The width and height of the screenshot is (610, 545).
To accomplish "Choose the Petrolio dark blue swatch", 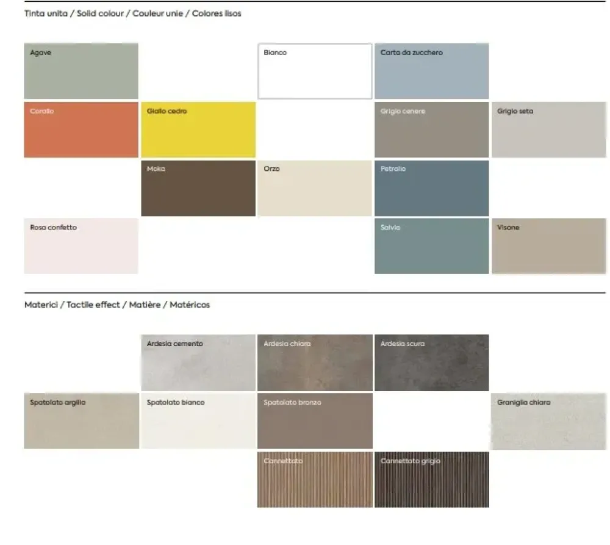I will [x=431, y=188].
